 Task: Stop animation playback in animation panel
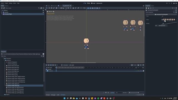point(51,65)
